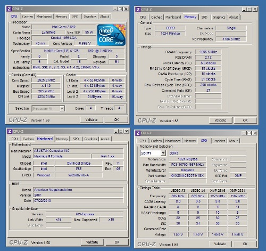This screenshot has width=266, height=251.
Task: Click the CPU-Z logo icon in the Mainboard window title bar
Action: point(10,132)
